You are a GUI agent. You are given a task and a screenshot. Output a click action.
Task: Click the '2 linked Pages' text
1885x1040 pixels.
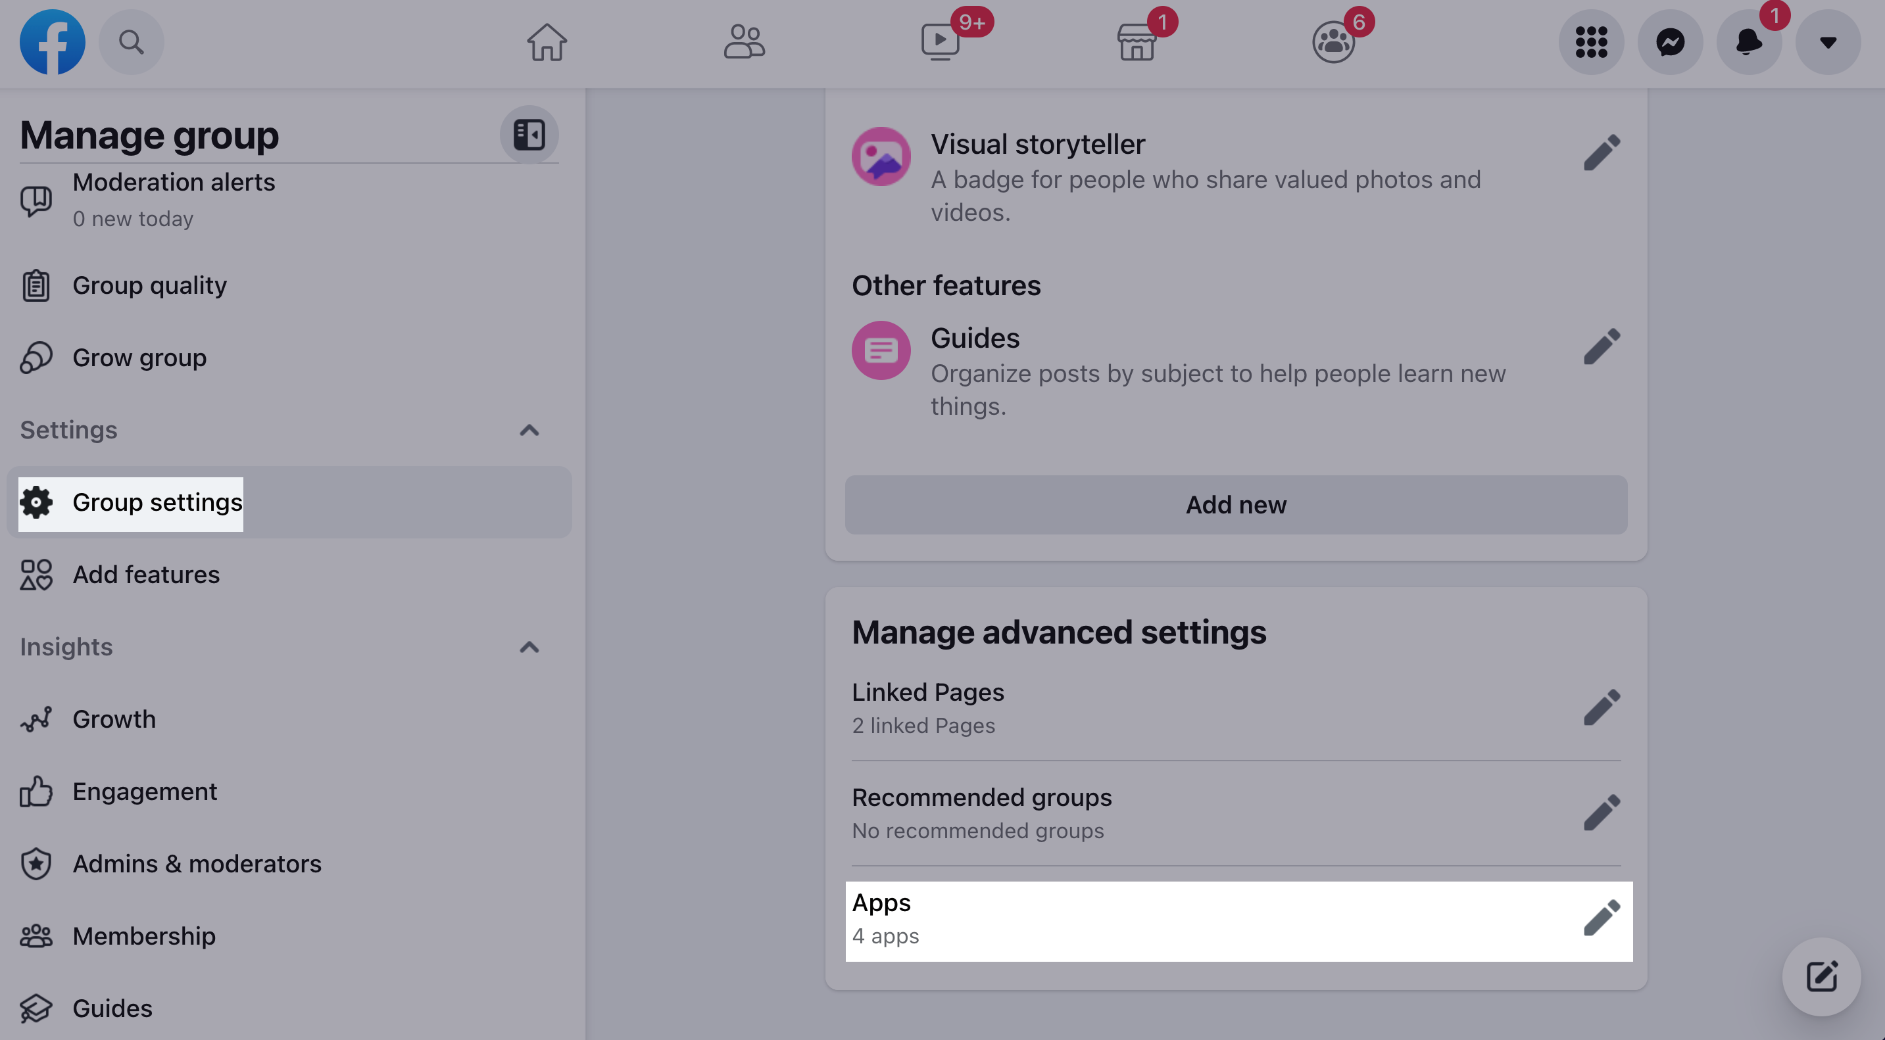click(x=923, y=726)
